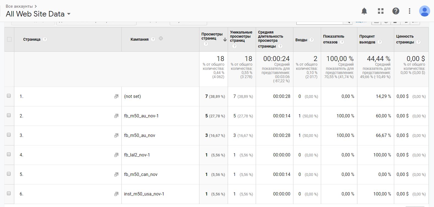The image size is (434, 207).
Task: Check the inst_m50_usa_nov-1 row checkbox
Action: 9,193
